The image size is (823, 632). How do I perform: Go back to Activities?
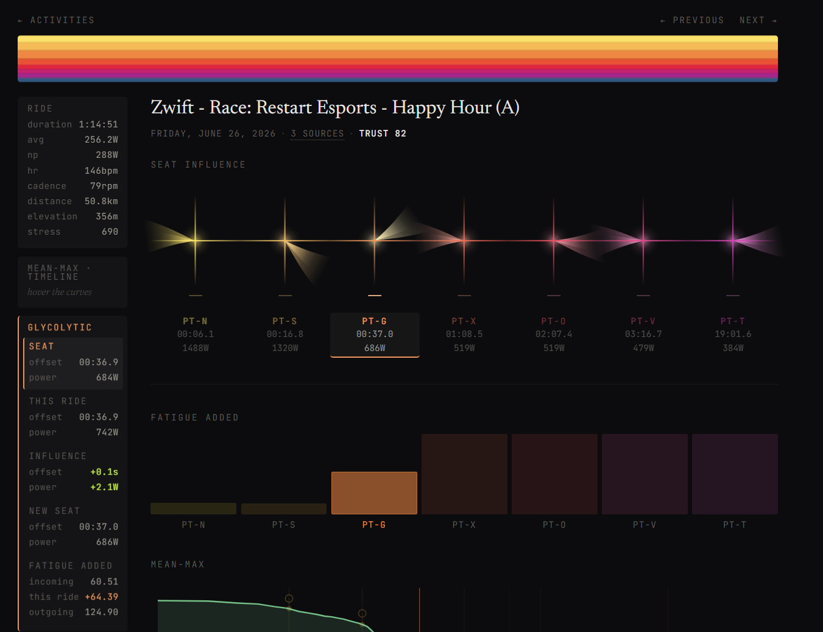click(56, 20)
